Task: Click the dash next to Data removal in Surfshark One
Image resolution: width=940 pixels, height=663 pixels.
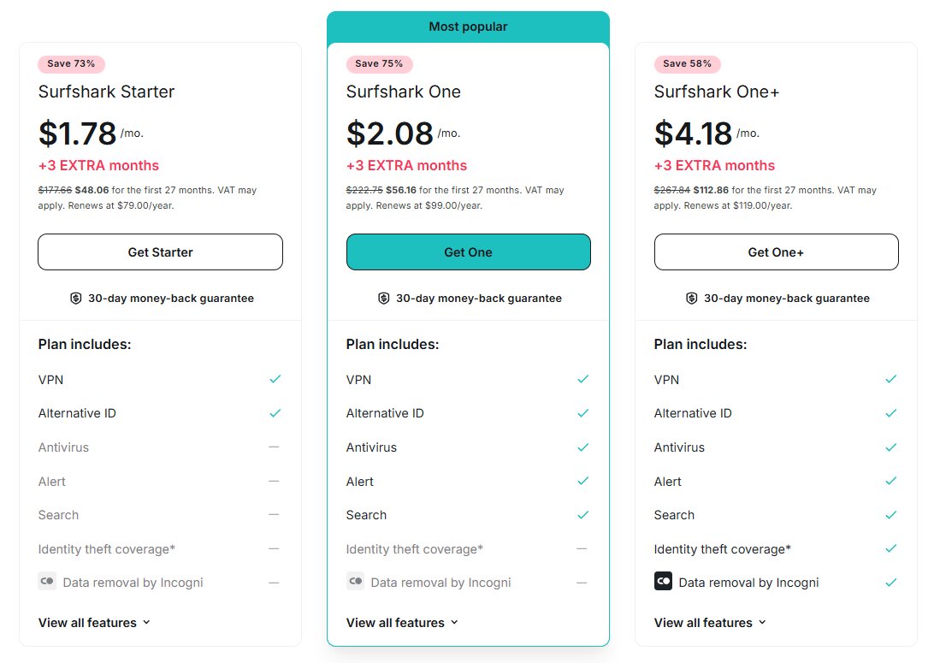Action: coord(582,582)
